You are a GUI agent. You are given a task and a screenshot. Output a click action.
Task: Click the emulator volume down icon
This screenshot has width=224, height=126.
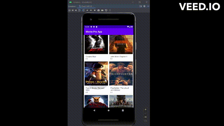tap(76, 10)
